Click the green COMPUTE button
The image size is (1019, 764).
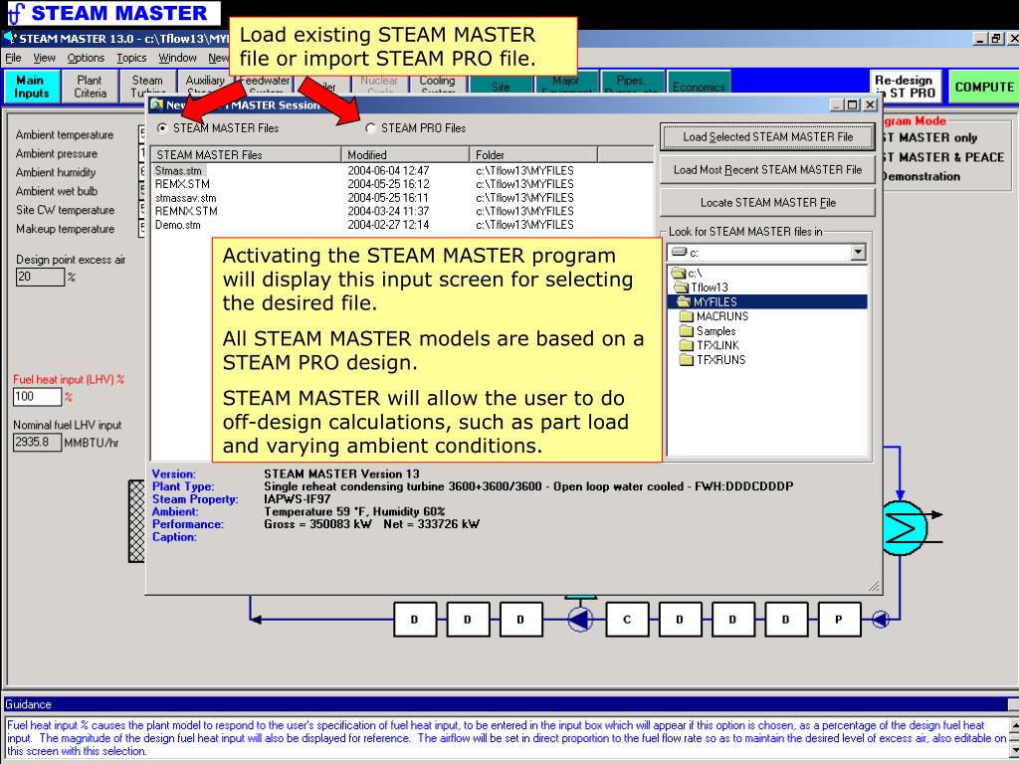(x=984, y=87)
